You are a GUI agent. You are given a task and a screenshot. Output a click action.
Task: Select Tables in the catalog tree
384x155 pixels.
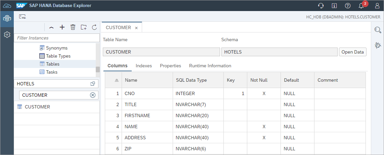(52, 64)
